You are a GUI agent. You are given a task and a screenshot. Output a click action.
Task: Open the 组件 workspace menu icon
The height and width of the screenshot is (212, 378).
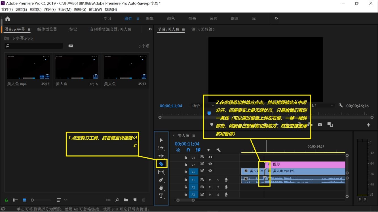[138, 19]
